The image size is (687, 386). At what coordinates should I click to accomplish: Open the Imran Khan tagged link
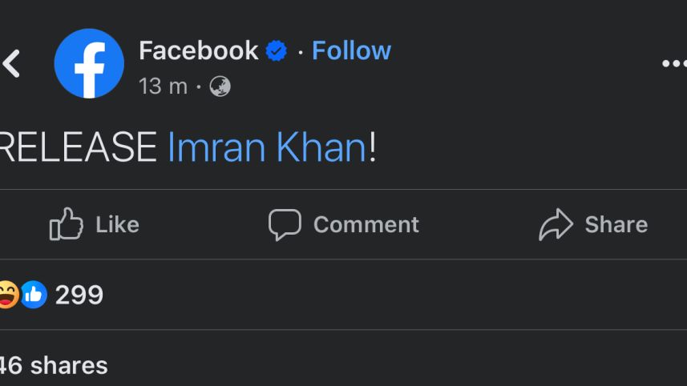267,147
